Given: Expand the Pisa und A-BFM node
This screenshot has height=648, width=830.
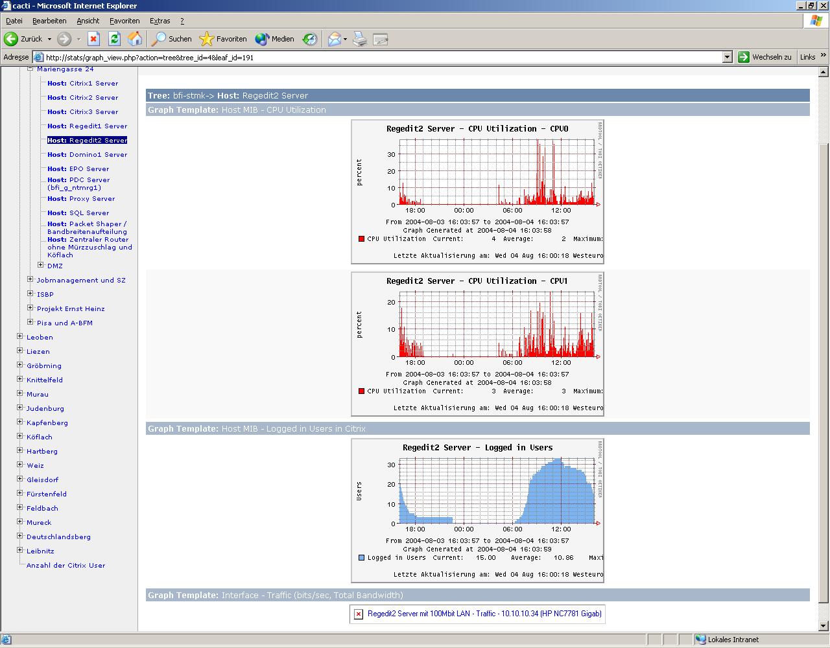Looking at the screenshot, I should 30,322.
